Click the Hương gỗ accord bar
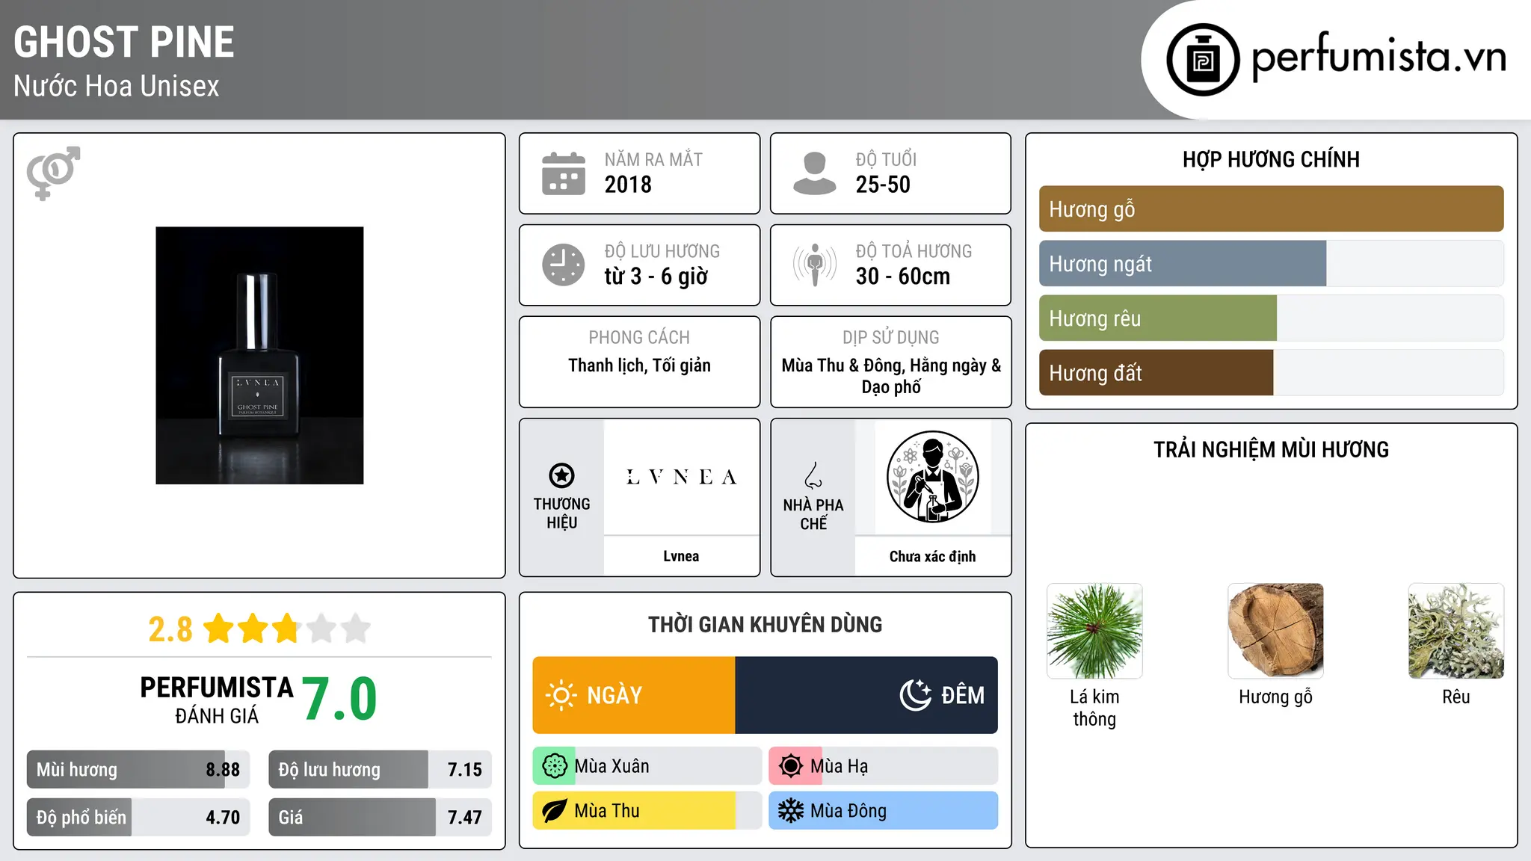 click(1271, 209)
